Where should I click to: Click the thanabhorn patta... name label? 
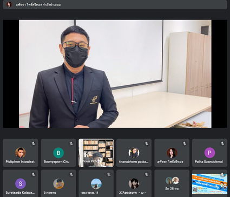click(134, 161)
